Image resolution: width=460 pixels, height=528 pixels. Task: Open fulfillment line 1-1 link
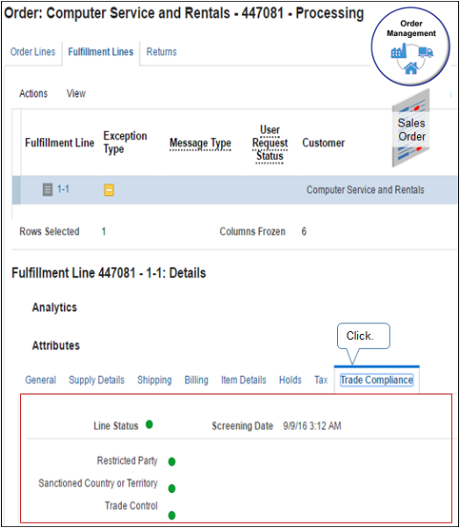(x=63, y=189)
